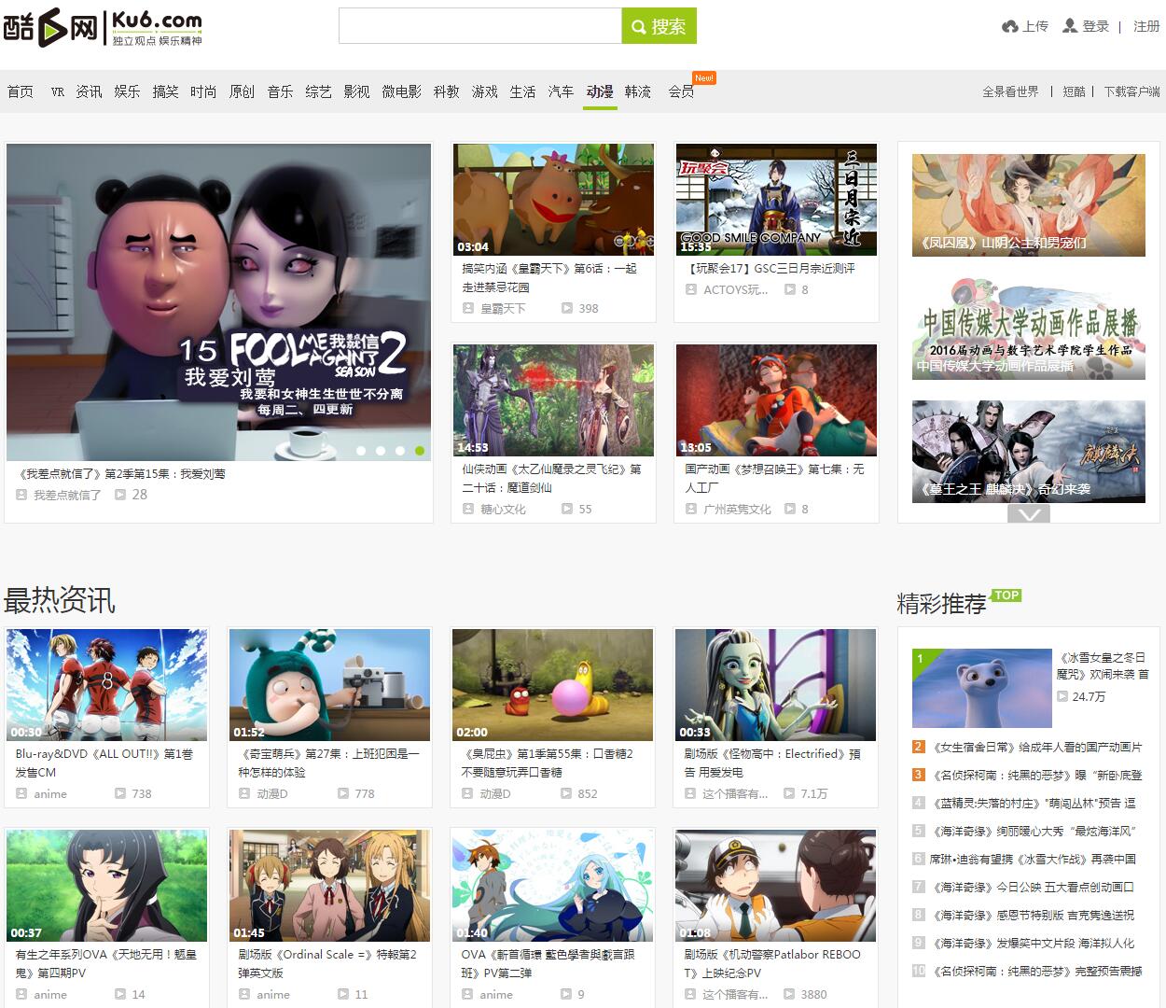The width and height of the screenshot is (1166, 1008).
Task: Open the VR navigation tab
Action: tap(58, 91)
